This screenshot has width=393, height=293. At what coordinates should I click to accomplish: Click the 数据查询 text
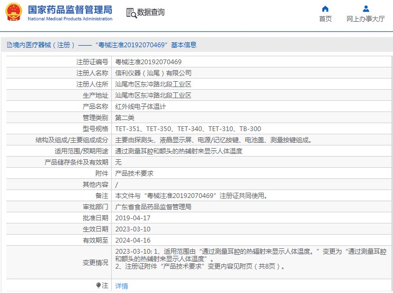tap(150, 12)
